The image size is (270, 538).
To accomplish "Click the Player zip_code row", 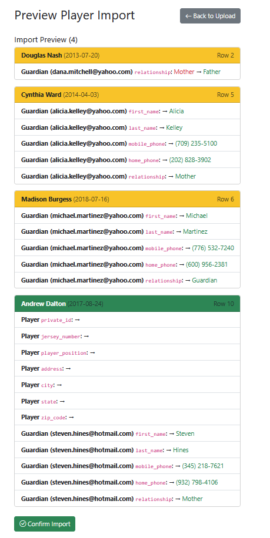I will click(127, 417).
